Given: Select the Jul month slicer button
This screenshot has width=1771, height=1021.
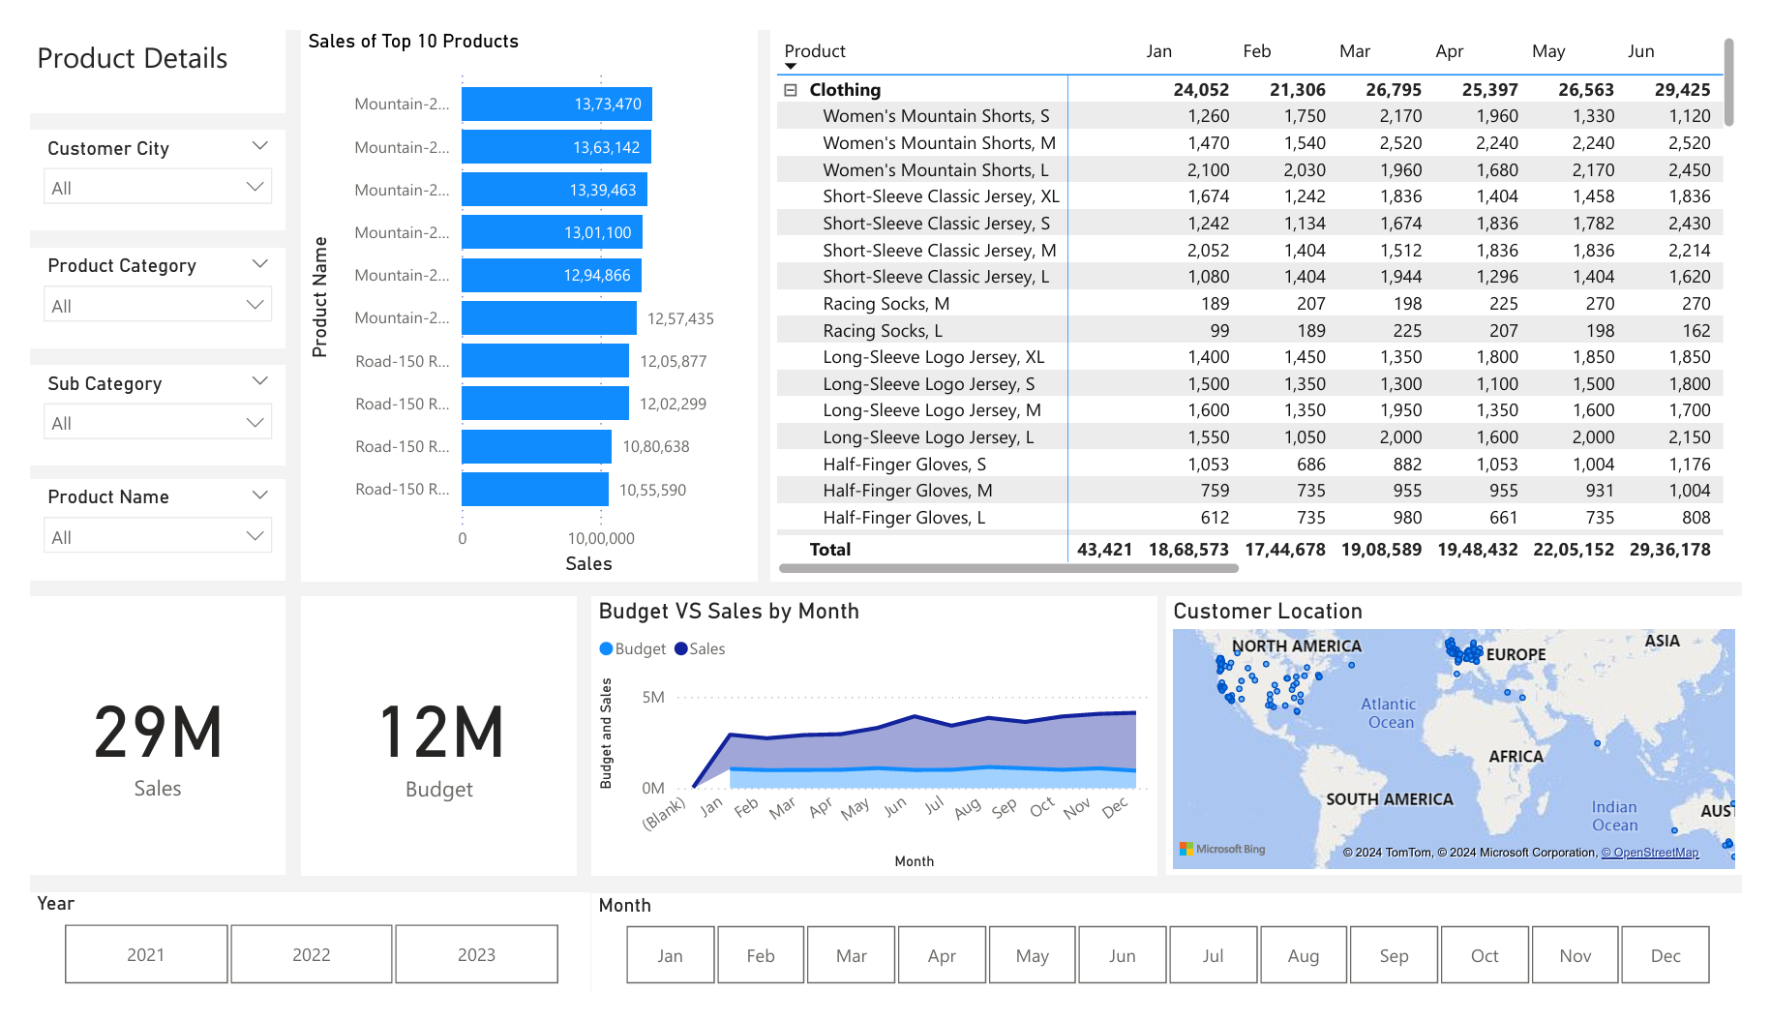Looking at the screenshot, I should point(1213,955).
